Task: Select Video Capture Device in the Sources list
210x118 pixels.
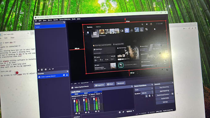Action: coord(53,76)
